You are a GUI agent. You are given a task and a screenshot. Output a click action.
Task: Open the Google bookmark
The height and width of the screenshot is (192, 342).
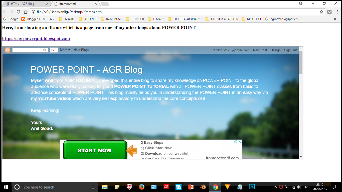tap(11, 19)
